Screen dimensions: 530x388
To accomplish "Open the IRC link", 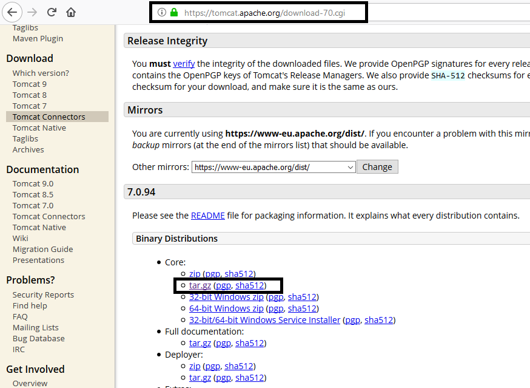I will pos(19,349).
